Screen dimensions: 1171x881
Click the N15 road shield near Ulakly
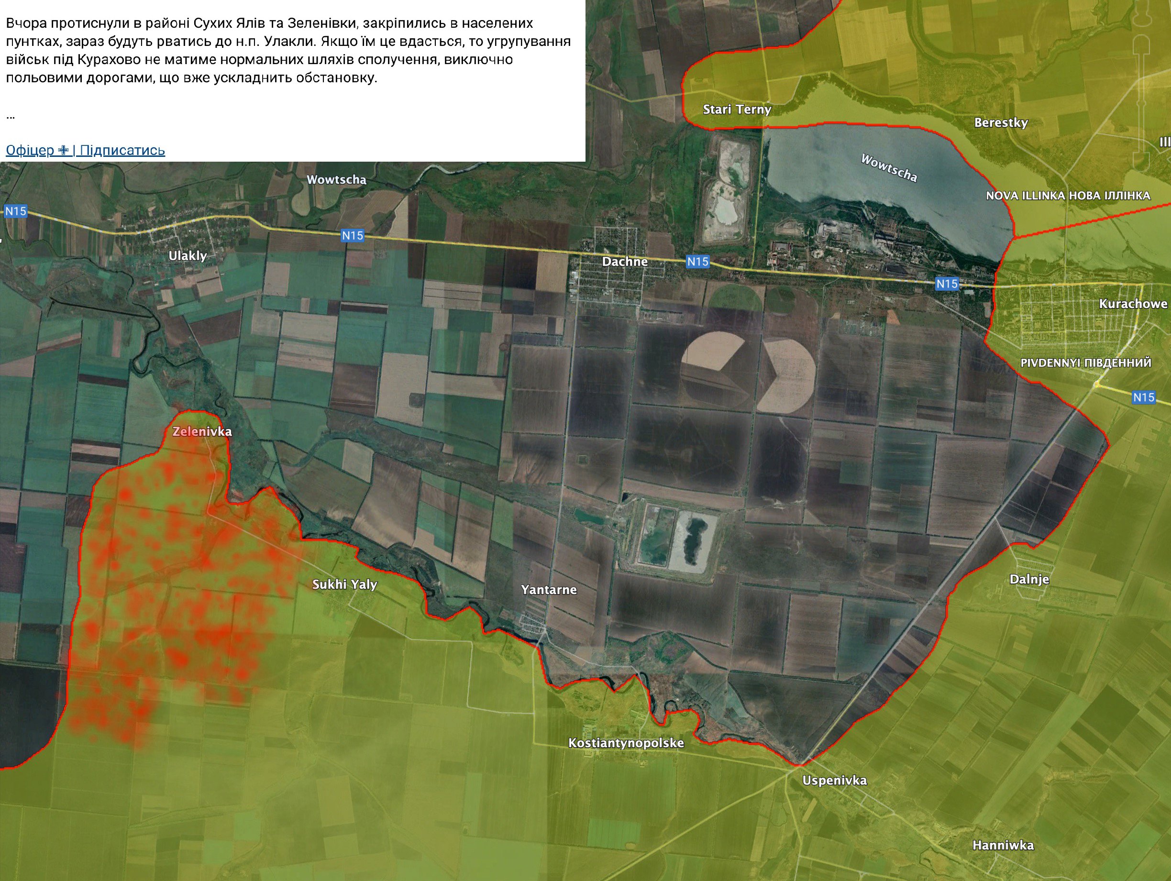pyautogui.click(x=15, y=211)
